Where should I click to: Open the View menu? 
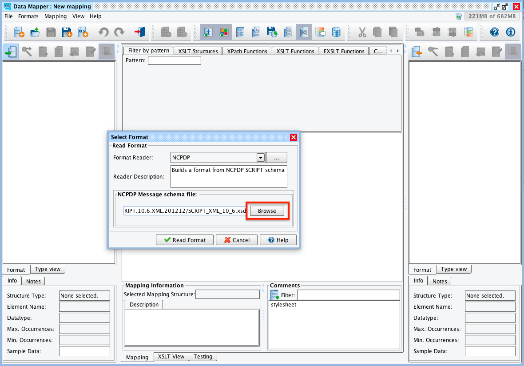pyautogui.click(x=78, y=16)
